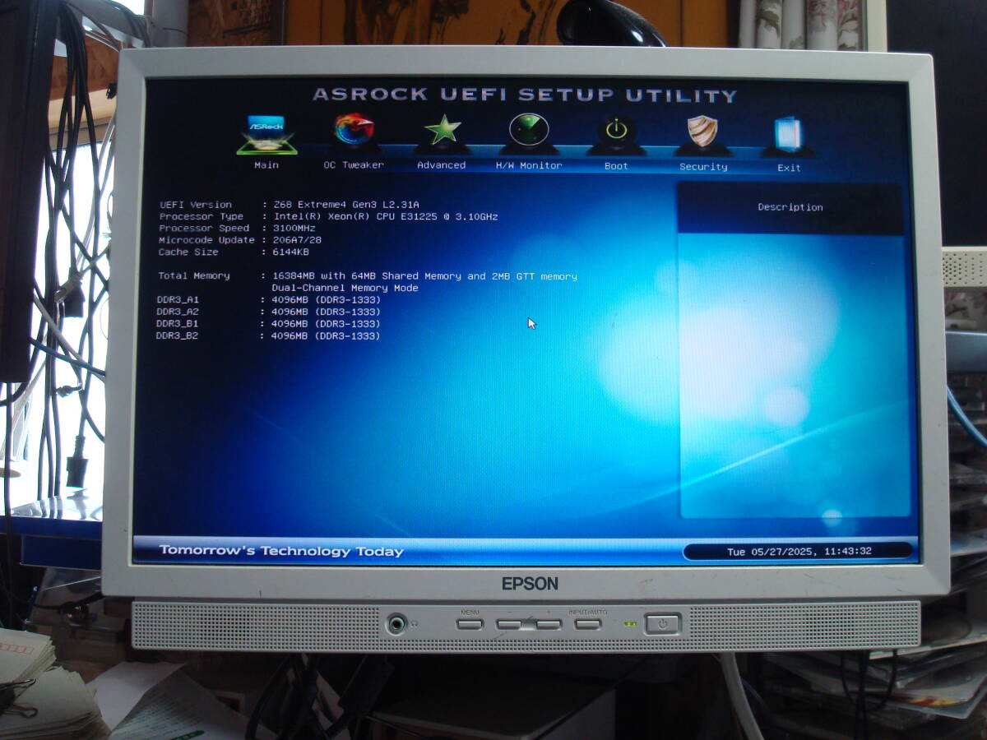Open the OC Tweaker swirl icon

(x=354, y=130)
